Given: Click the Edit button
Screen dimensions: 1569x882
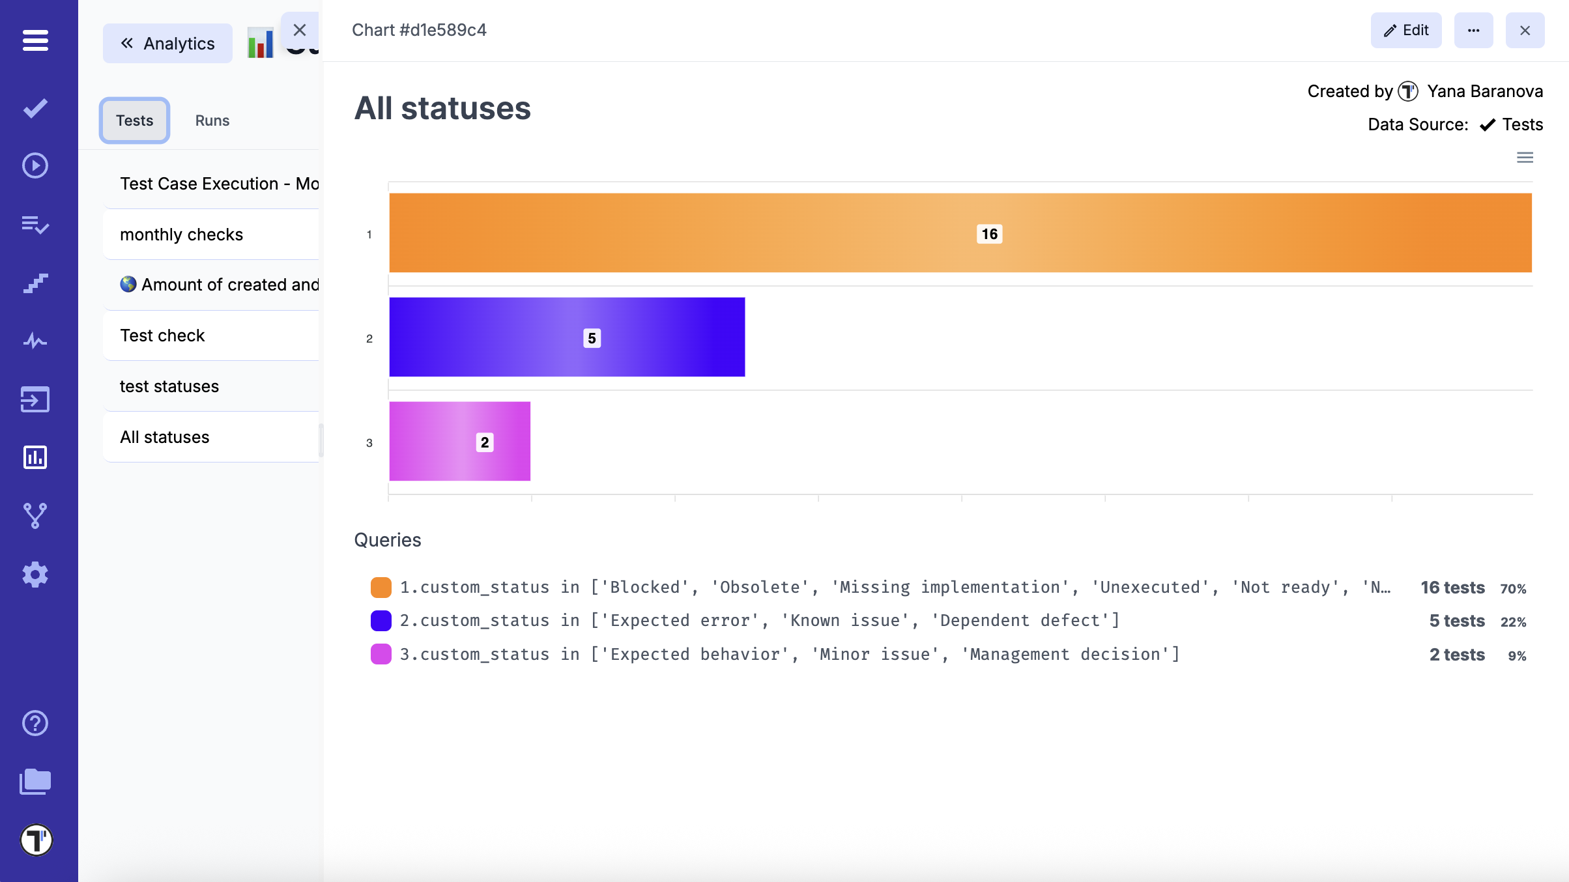Looking at the screenshot, I should (x=1405, y=30).
